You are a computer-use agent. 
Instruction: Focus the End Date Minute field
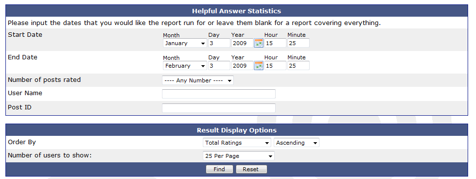pyautogui.click(x=298, y=66)
